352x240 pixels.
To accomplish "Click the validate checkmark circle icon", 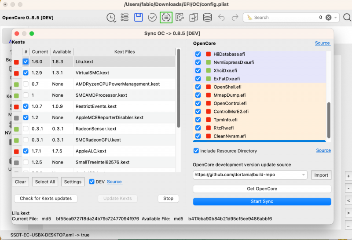I will (x=152, y=18).
